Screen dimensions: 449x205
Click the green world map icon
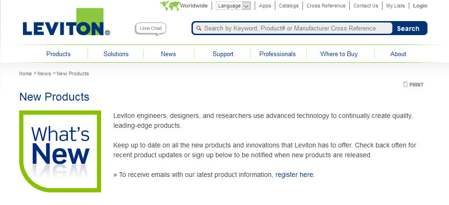[169, 6]
